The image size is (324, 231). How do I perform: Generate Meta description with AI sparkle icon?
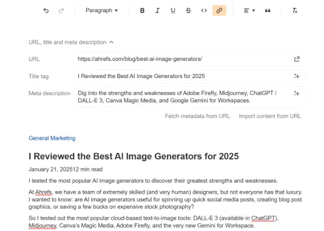[x=296, y=93]
